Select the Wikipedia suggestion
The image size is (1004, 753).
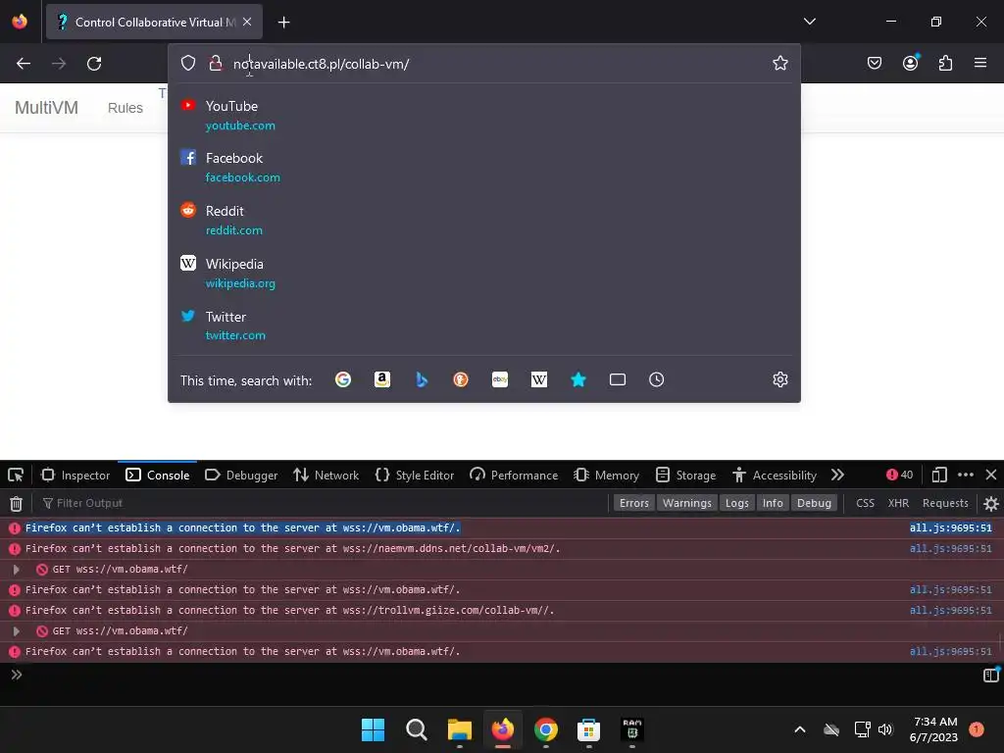pyautogui.click(x=483, y=273)
